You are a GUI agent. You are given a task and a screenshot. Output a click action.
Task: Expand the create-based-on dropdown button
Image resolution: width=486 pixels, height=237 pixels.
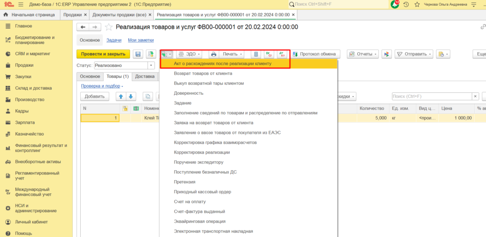[167, 54]
